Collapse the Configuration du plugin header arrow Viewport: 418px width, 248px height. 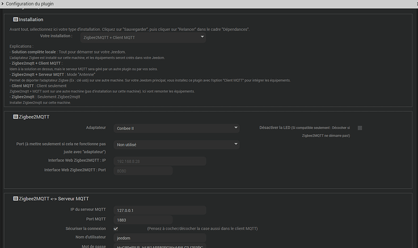[3, 4]
